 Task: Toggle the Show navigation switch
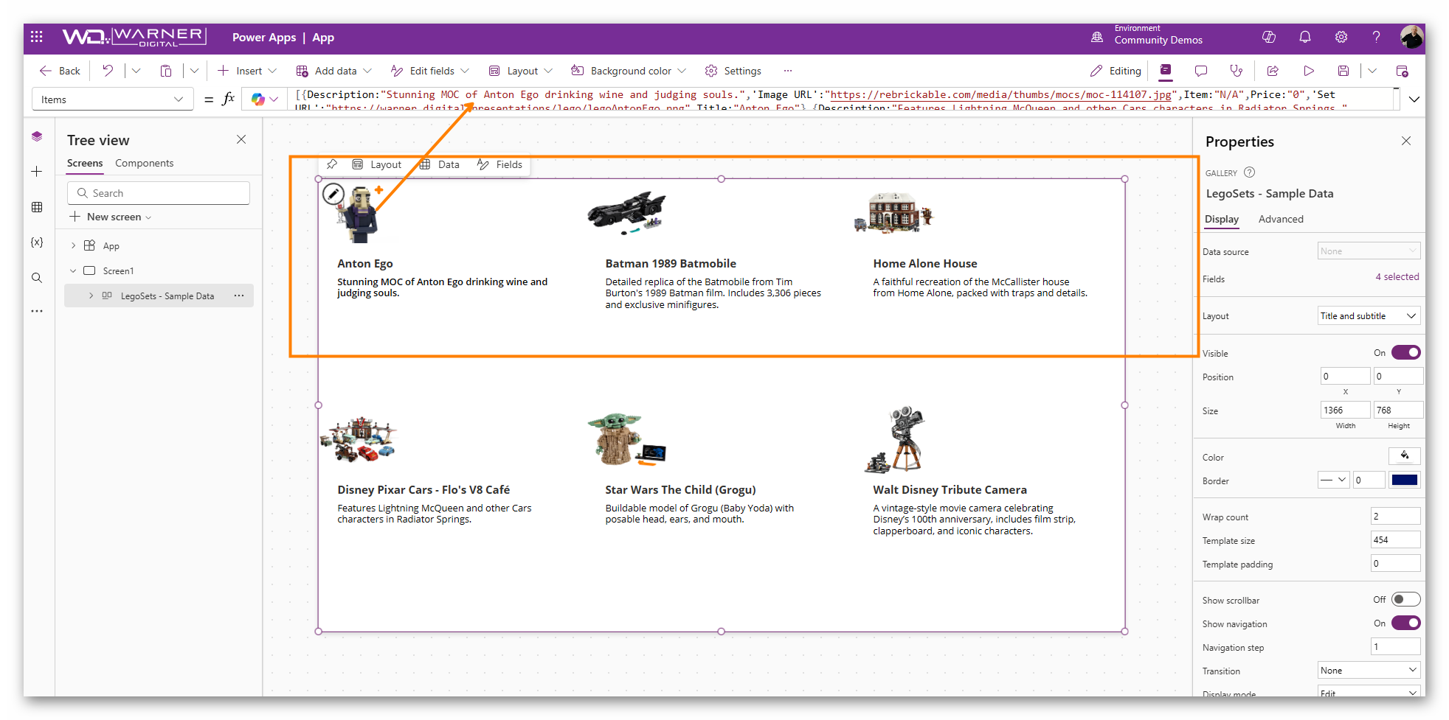coord(1405,623)
